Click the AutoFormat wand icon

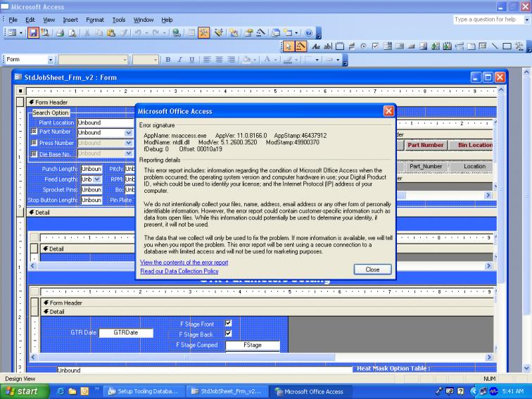(219, 33)
